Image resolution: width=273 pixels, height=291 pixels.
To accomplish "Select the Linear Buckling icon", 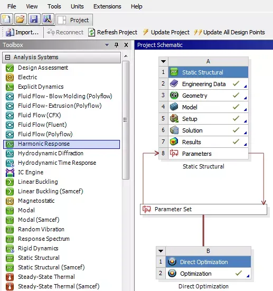I will (10, 182).
